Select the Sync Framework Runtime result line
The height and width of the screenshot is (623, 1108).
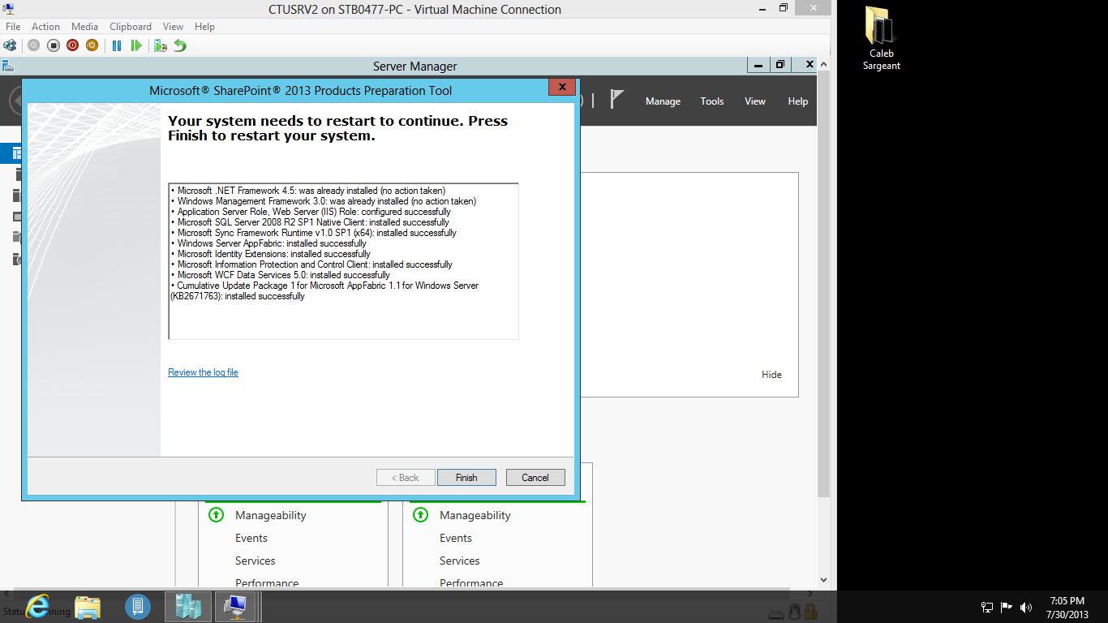(314, 233)
